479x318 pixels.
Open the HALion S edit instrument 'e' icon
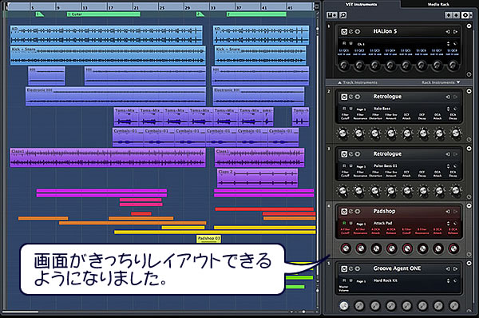351,31
